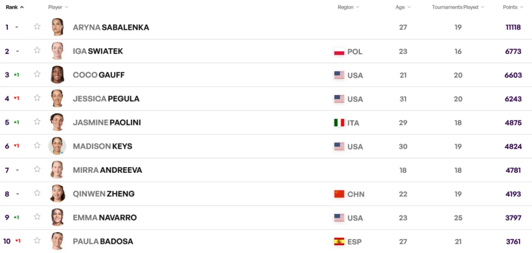This screenshot has height=253, width=532.
Task: Click the China flag next to CHN
Action: (x=339, y=194)
